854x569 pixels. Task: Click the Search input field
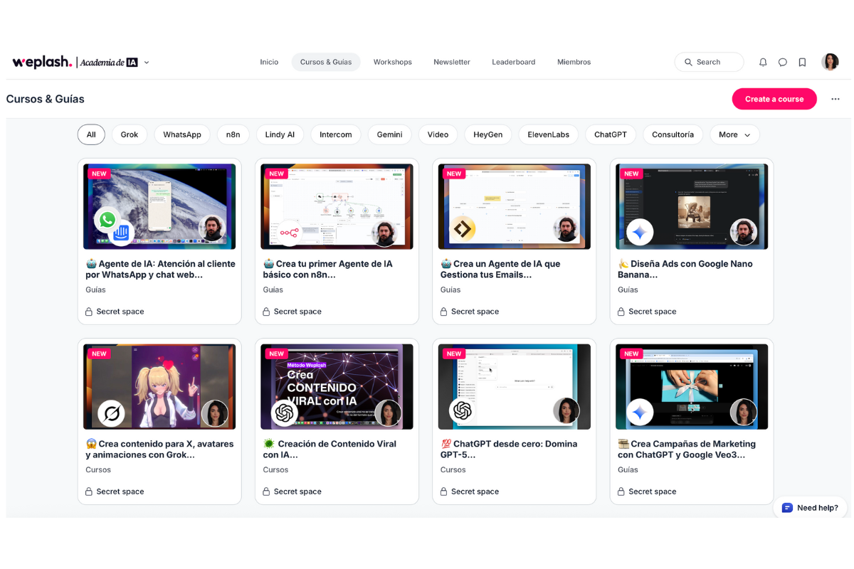tap(709, 62)
